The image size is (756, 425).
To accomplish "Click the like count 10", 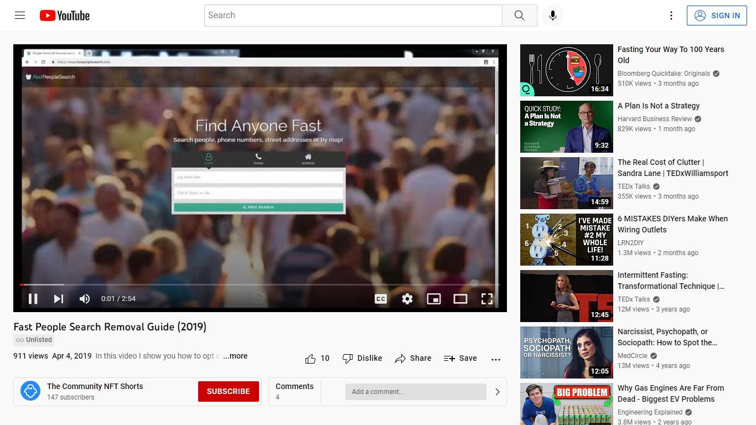I will coord(325,359).
